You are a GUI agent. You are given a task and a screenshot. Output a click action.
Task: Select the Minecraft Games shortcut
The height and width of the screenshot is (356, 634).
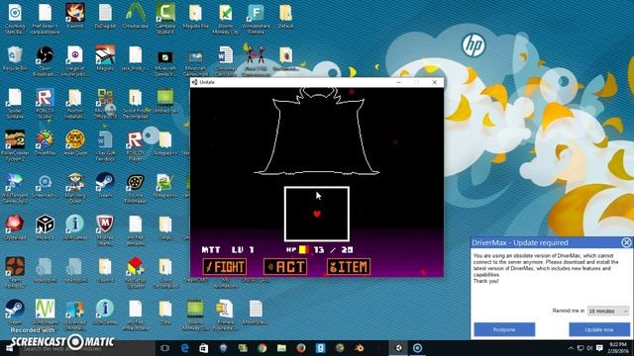(x=165, y=62)
